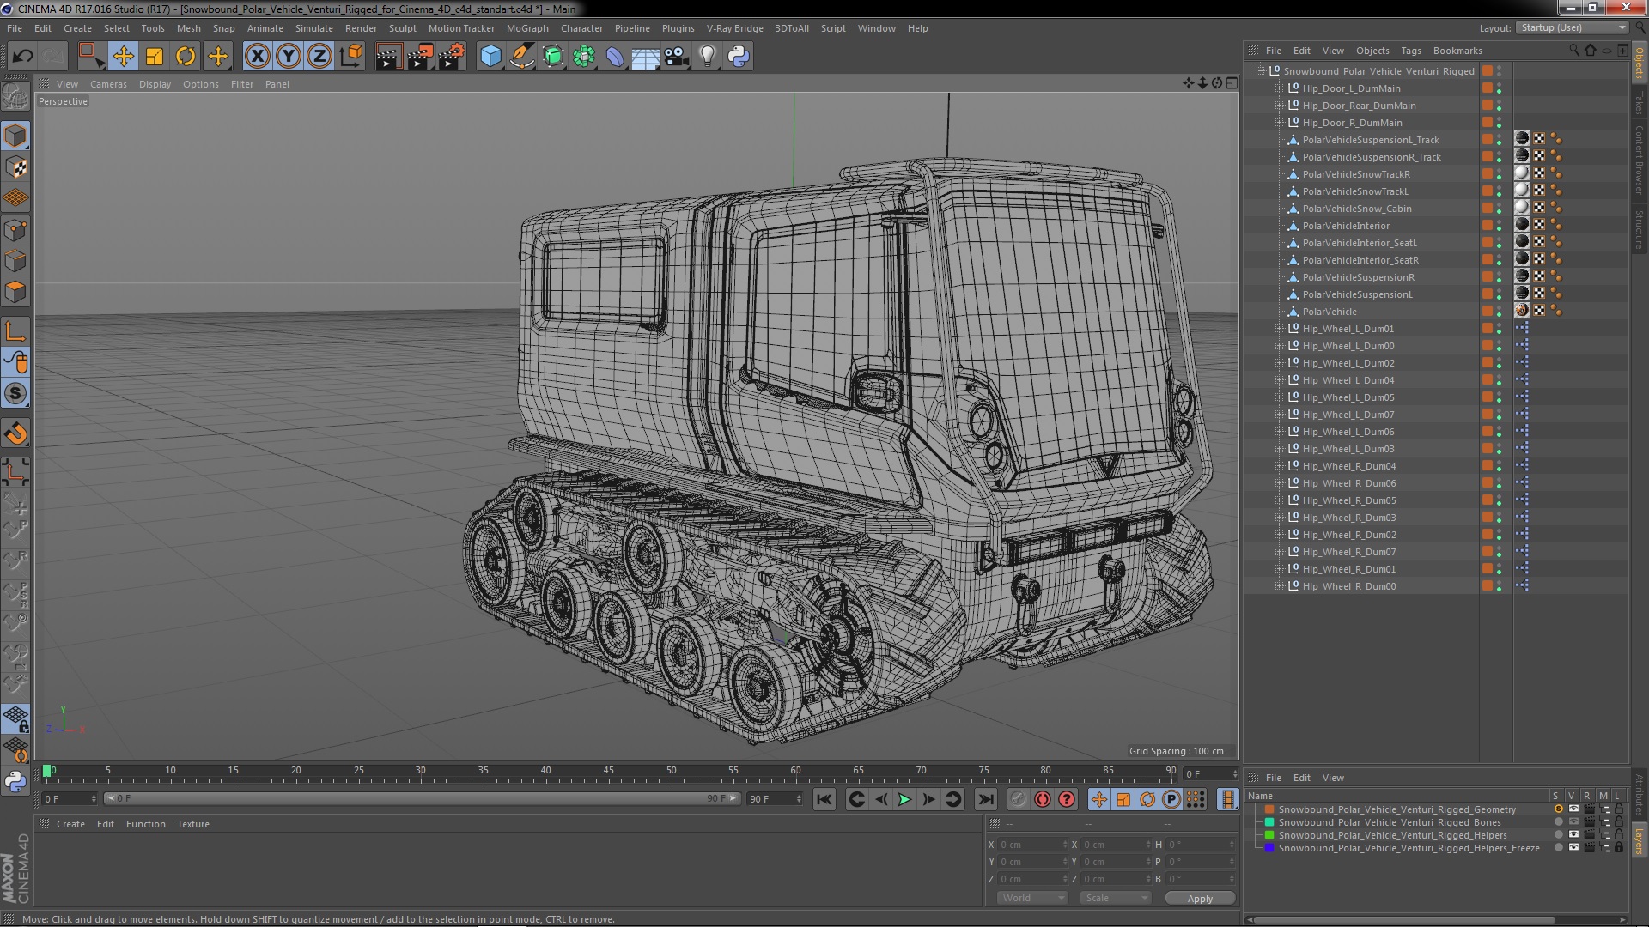Click the Apply button
This screenshot has height=927, width=1649.
[1200, 898]
